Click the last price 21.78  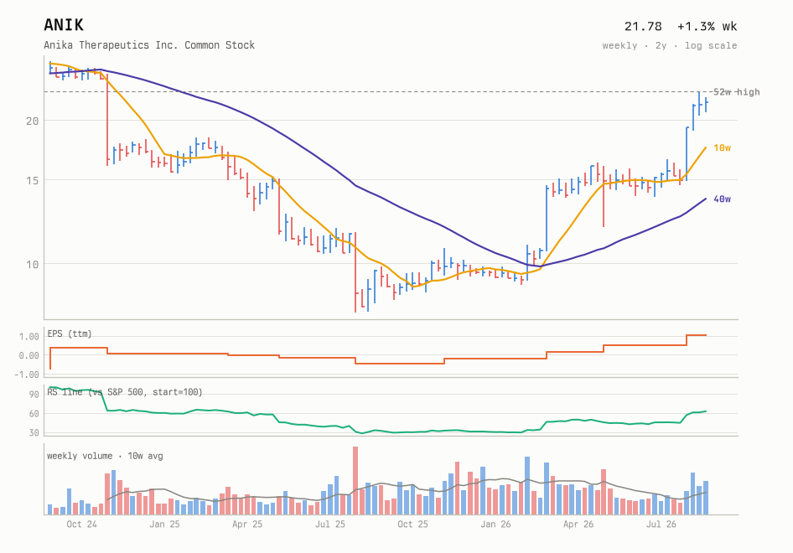click(643, 26)
